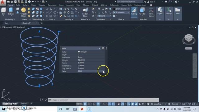Switch to the Start file tab
199x112 pixels.
click(6, 23)
